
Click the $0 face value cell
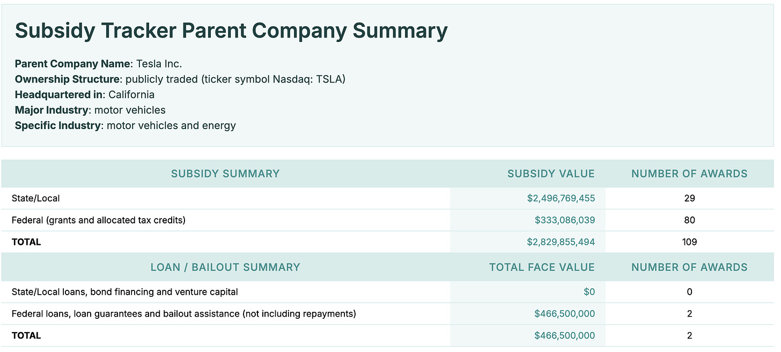(x=588, y=292)
